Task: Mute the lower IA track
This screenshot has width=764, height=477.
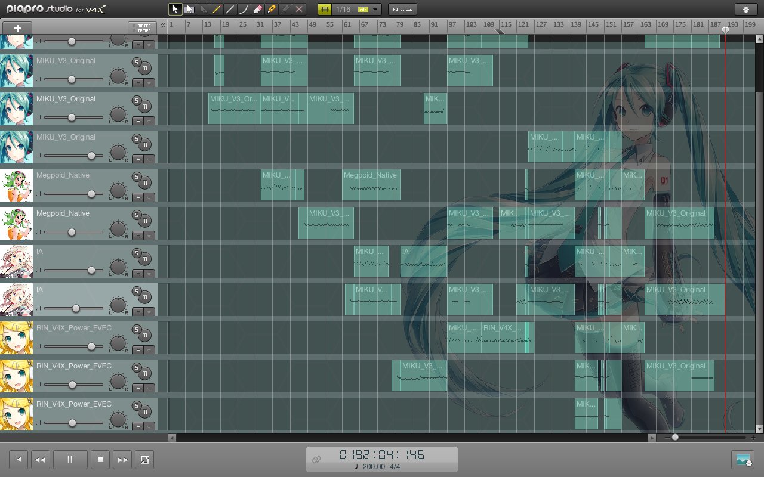Action: (x=145, y=297)
